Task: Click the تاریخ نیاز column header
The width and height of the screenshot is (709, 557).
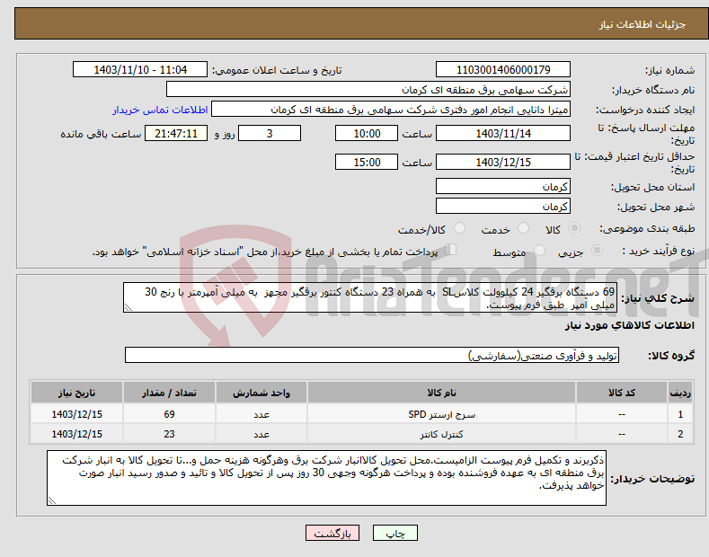Action: point(77,393)
